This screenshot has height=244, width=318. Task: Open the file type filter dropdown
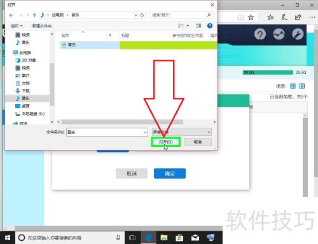pos(182,132)
